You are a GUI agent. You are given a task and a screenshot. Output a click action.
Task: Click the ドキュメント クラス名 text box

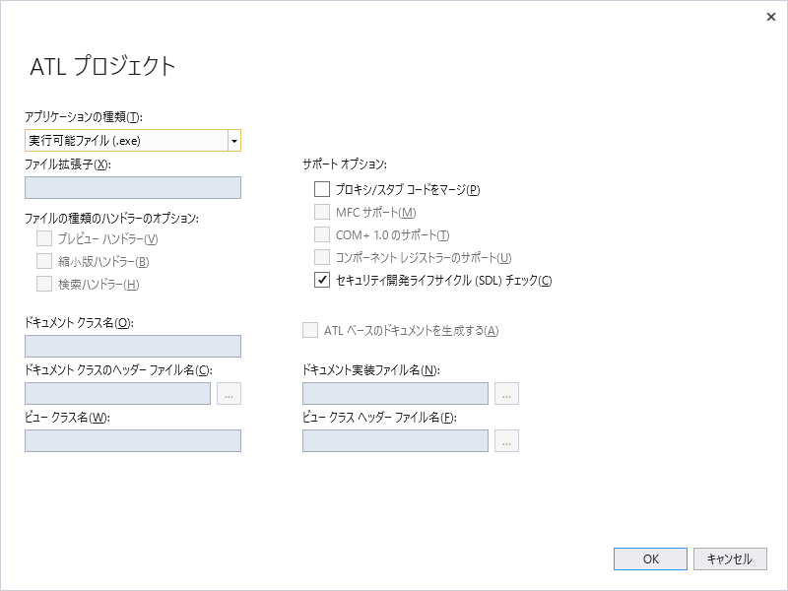pyautogui.click(x=132, y=346)
